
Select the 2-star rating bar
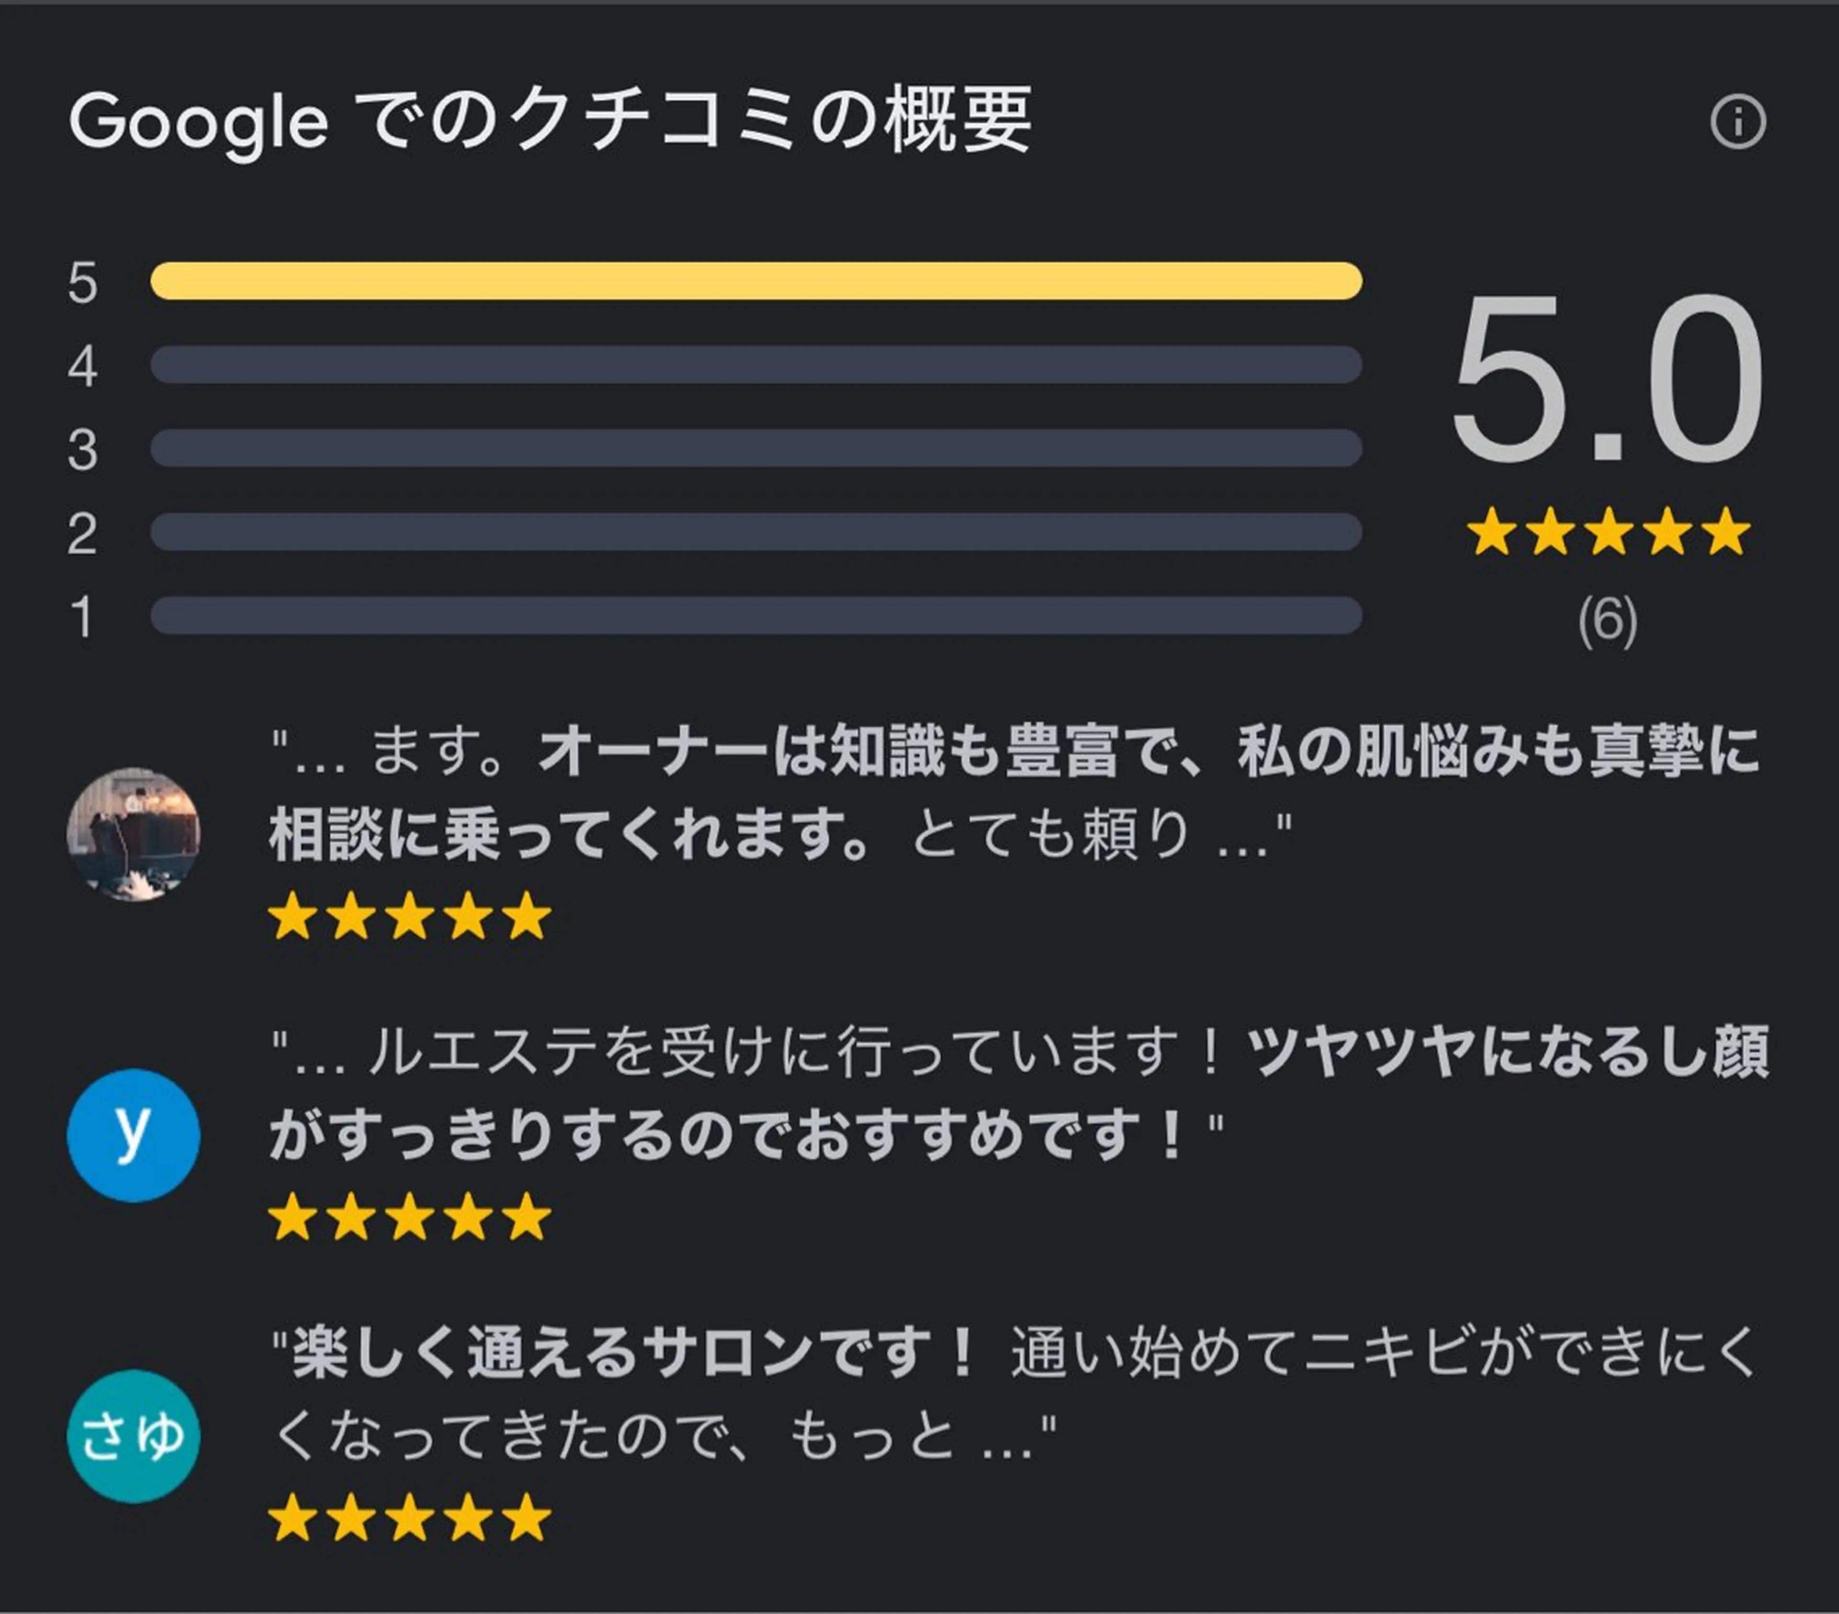pos(756,532)
